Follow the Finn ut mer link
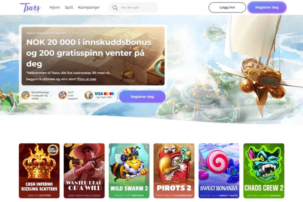The width and height of the screenshot is (303, 202). click(x=87, y=79)
